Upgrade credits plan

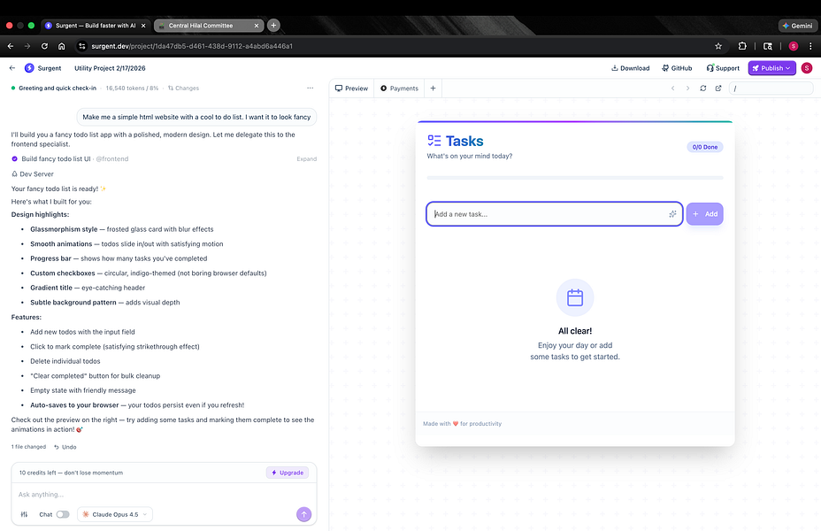[288, 473]
